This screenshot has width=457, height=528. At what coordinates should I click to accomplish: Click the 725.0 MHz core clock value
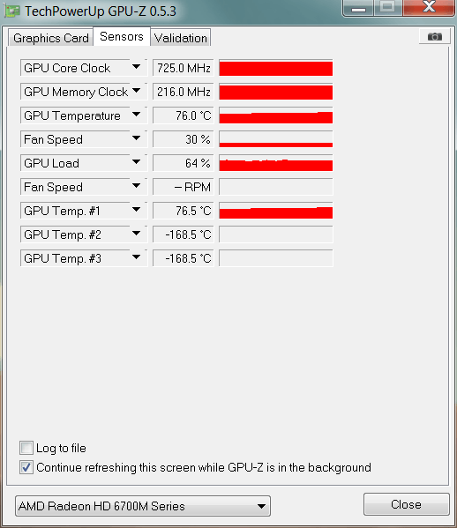(x=184, y=68)
